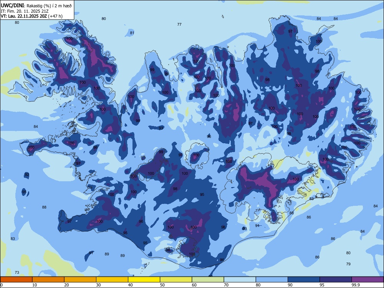Choose the indigo 95–99.9 legend swatch
The image size is (384, 288).
[x=336, y=280]
